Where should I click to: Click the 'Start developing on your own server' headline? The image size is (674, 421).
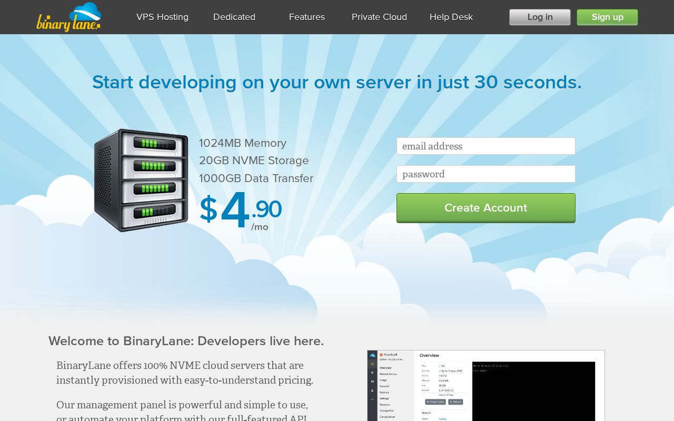click(x=337, y=82)
